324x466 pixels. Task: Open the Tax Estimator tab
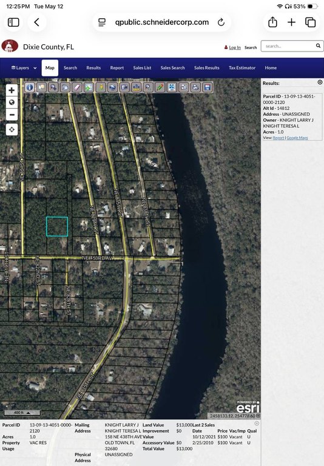(x=242, y=68)
